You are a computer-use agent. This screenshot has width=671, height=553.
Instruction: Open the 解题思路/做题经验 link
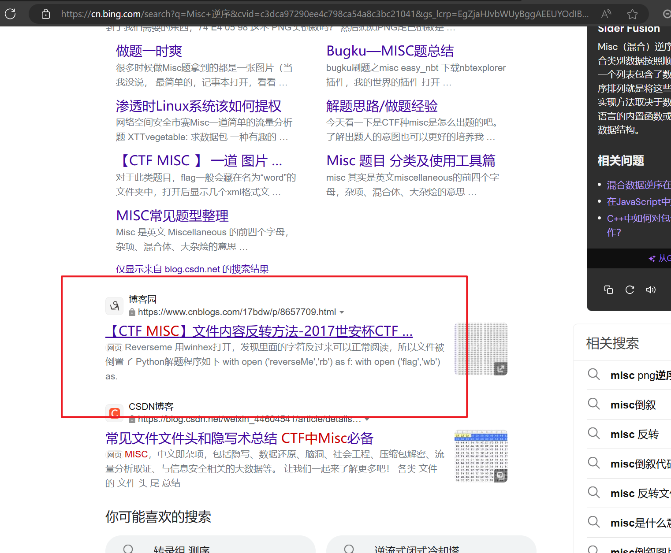[382, 106]
